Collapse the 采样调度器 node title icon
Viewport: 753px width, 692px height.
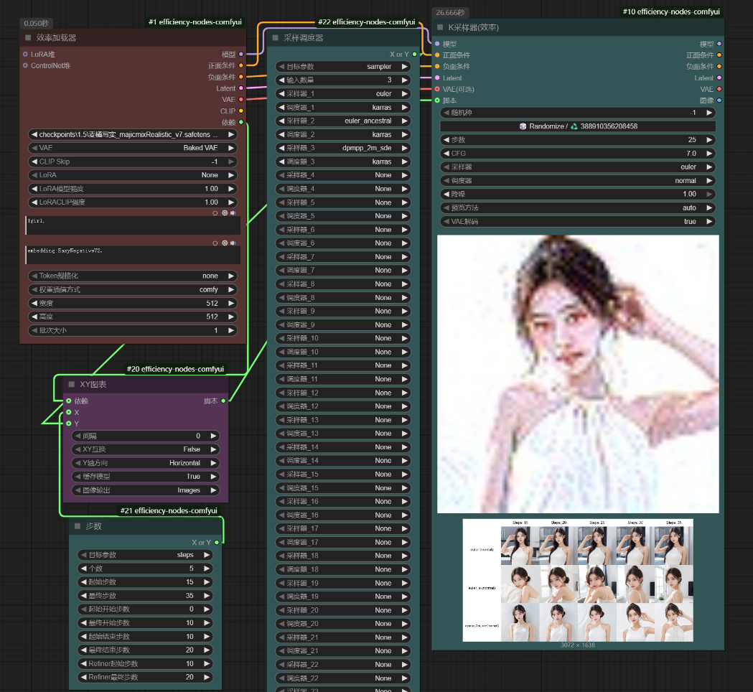tap(273, 38)
